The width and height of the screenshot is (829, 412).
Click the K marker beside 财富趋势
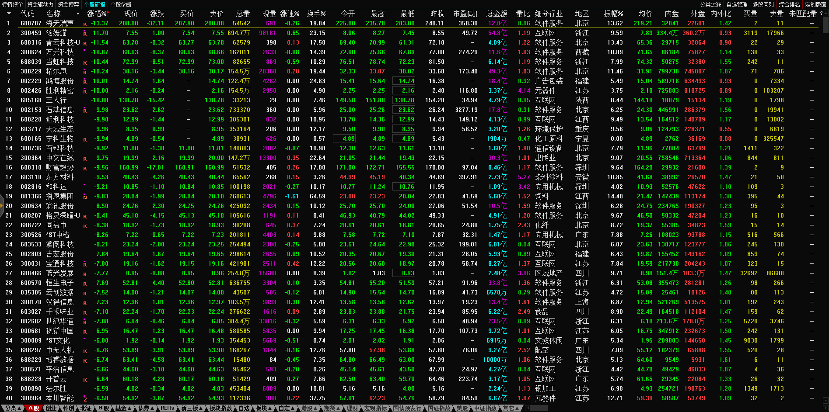[x=85, y=168]
